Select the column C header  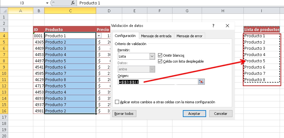[70, 11]
